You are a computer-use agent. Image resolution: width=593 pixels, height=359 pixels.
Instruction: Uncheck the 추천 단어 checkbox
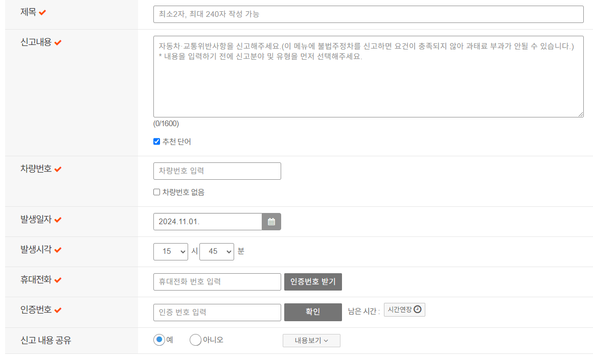click(x=156, y=141)
